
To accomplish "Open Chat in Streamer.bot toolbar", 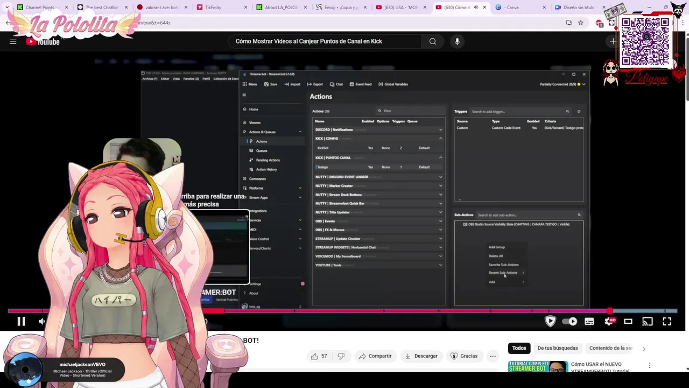I will pyautogui.click(x=336, y=84).
